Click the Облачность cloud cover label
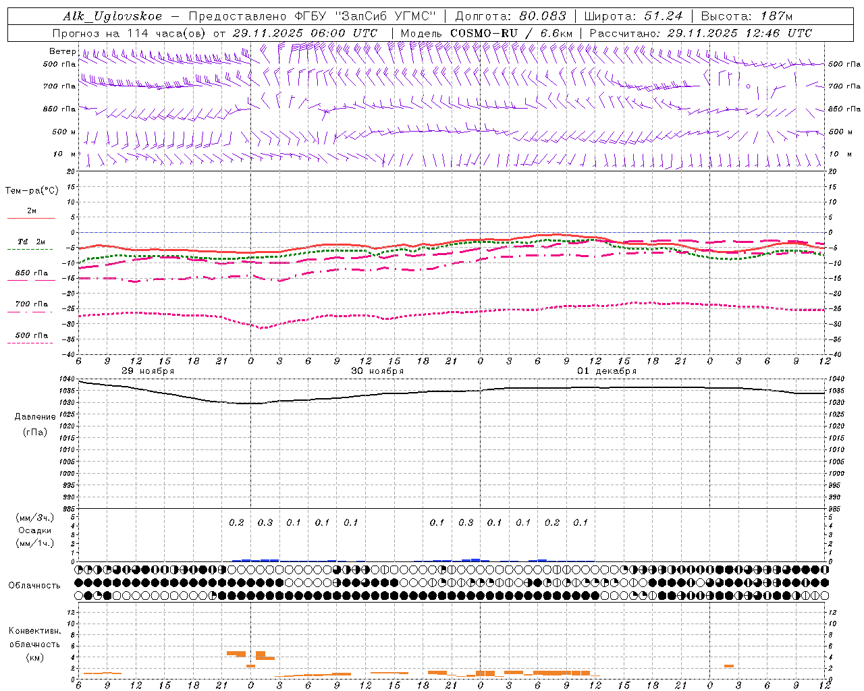 point(34,586)
